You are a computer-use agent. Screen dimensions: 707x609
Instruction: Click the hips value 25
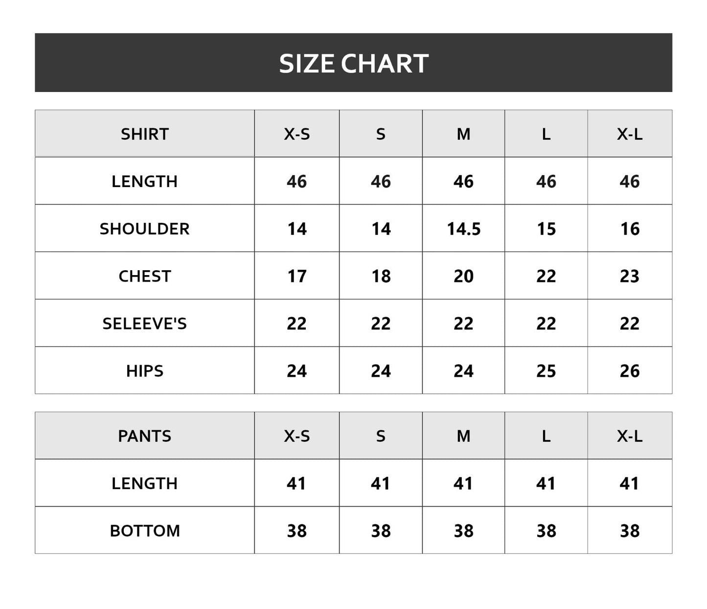[x=546, y=371]
